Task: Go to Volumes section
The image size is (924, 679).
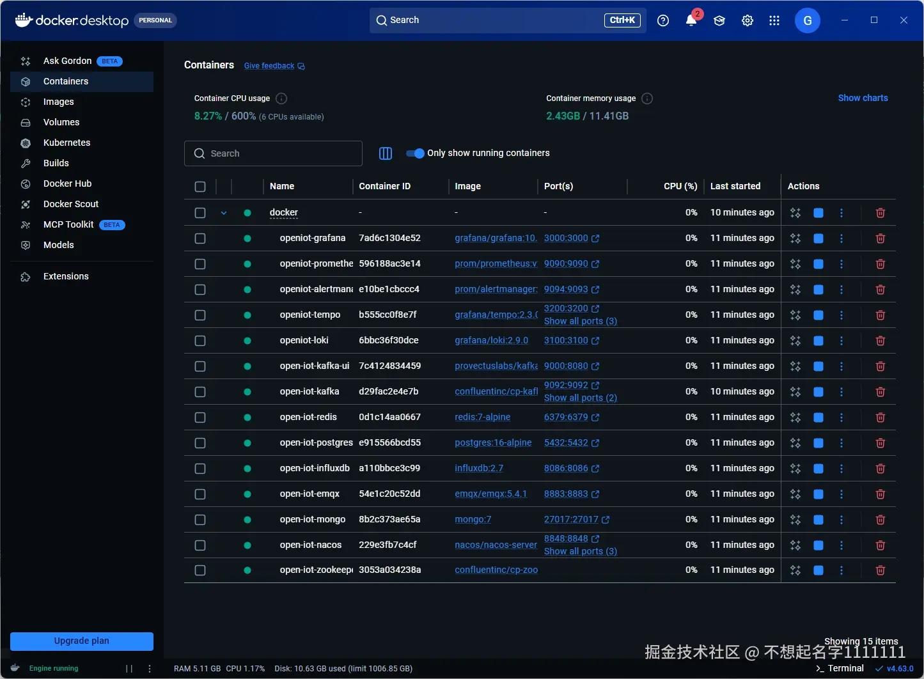Action: pos(82,123)
